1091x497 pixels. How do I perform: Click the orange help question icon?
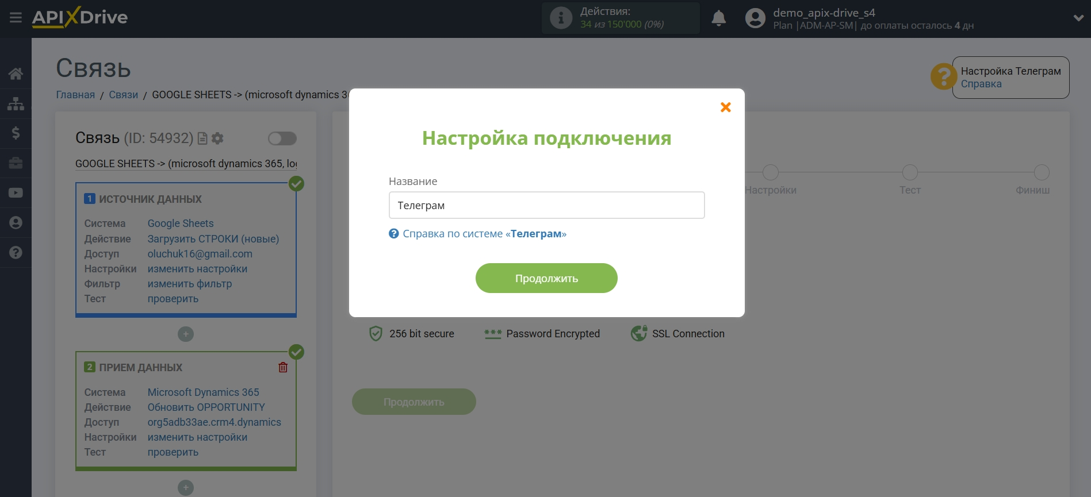point(943,76)
